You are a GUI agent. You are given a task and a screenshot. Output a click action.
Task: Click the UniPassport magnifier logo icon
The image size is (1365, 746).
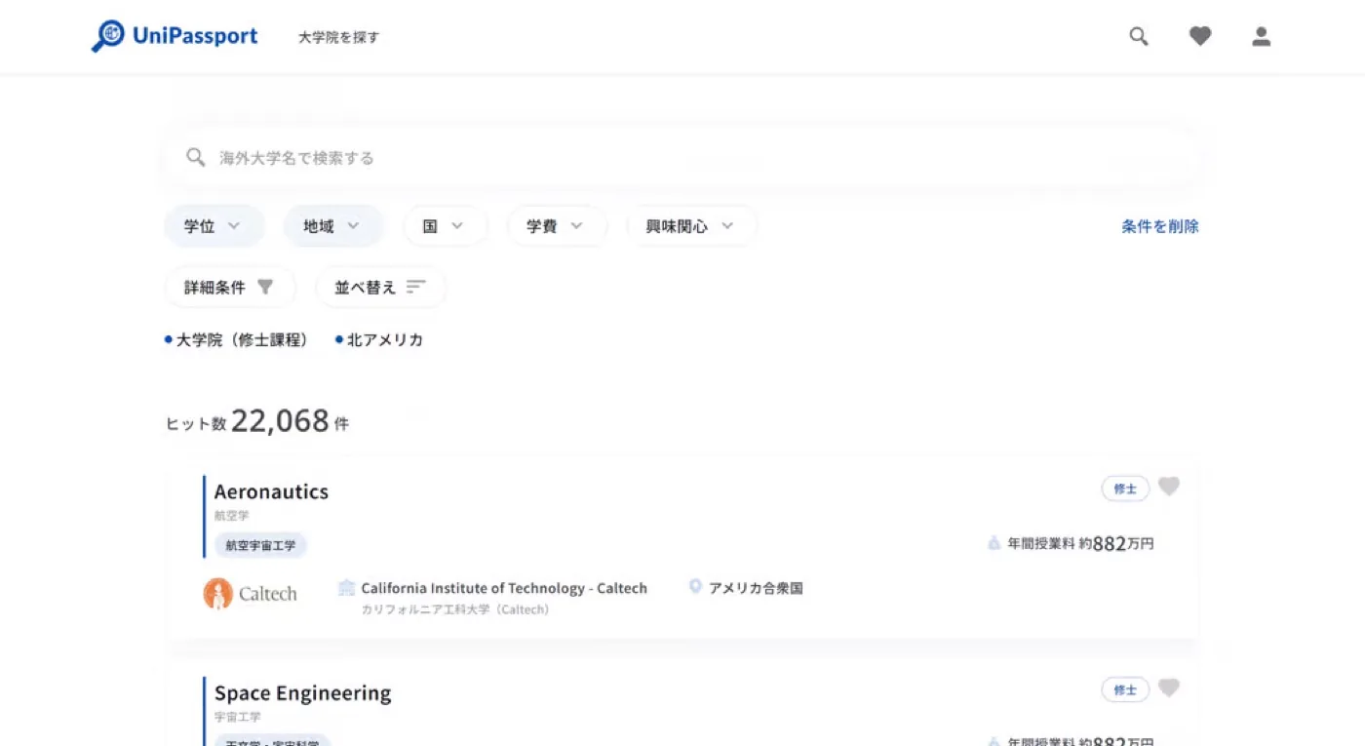pos(108,36)
